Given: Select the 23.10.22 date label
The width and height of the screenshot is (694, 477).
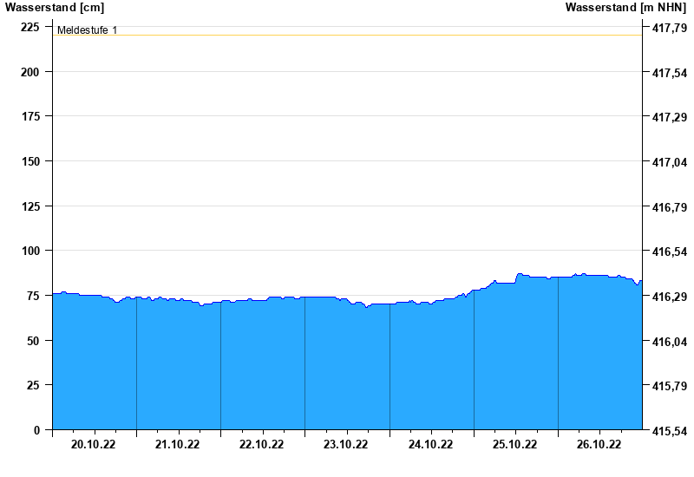Looking at the screenshot, I should [x=346, y=445].
